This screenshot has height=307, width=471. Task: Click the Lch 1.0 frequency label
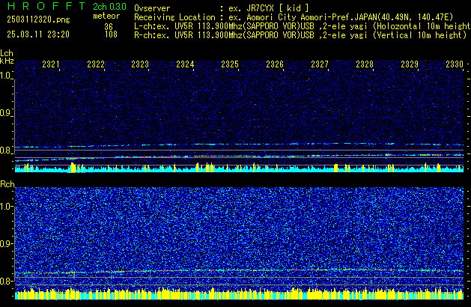(x=6, y=76)
